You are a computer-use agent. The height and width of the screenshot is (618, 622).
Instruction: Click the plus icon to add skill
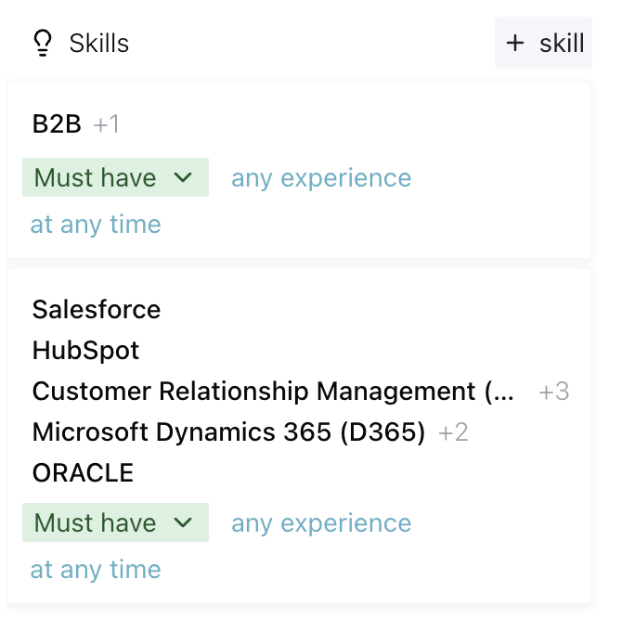(514, 43)
